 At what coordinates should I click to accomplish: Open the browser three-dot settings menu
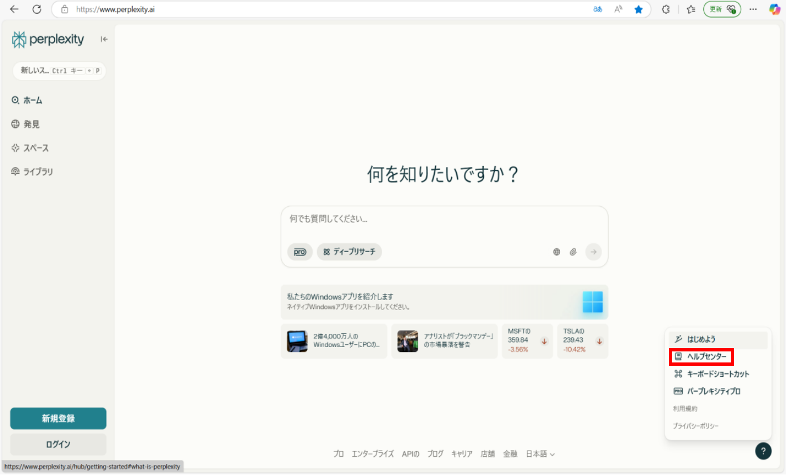(x=753, y=9)
